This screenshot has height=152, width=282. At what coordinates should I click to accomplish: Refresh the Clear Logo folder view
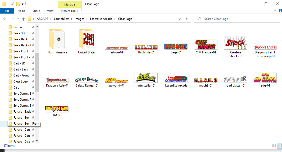187,19
